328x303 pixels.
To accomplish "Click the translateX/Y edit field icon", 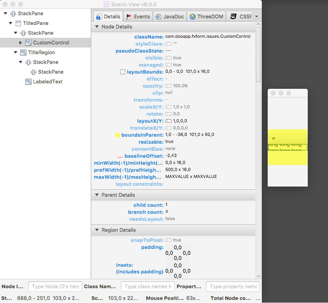I will click(168, 128).
